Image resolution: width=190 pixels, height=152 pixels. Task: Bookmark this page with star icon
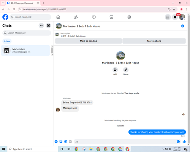(x=174, y=9)
